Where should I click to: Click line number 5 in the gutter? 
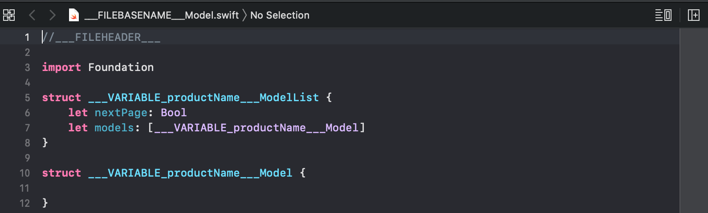click(x=28, y=98)
